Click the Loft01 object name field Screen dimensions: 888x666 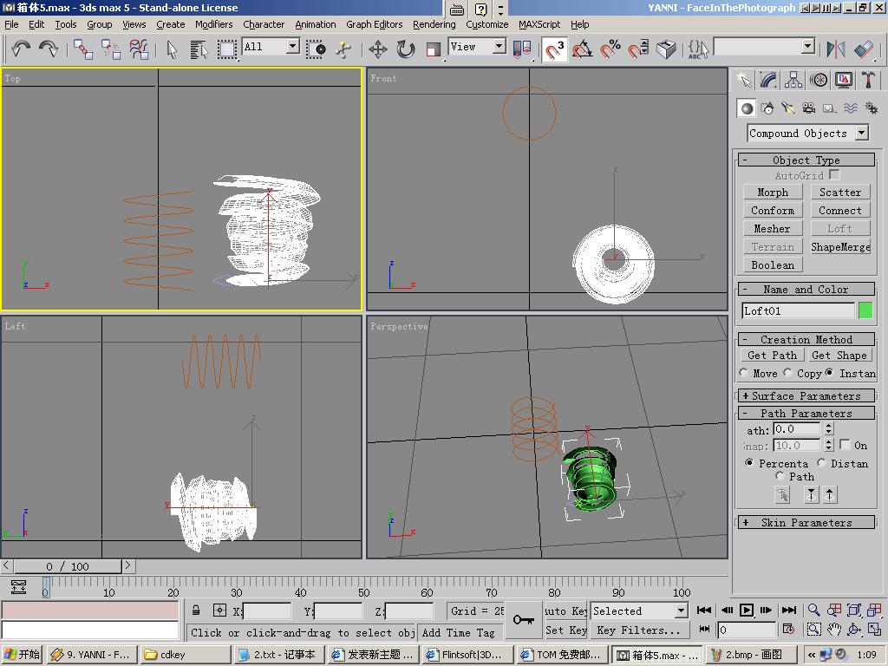click(x=798, y=310)
